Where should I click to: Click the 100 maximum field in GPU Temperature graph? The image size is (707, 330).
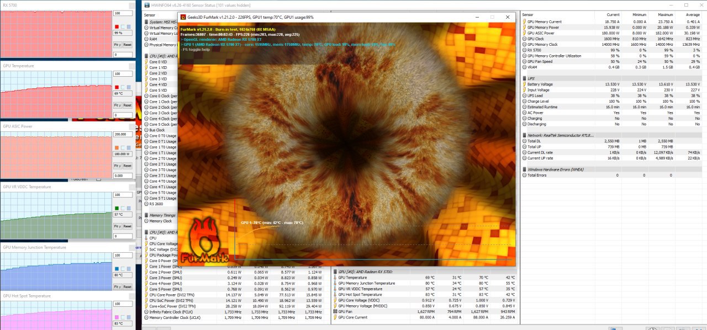coord(123,74)
